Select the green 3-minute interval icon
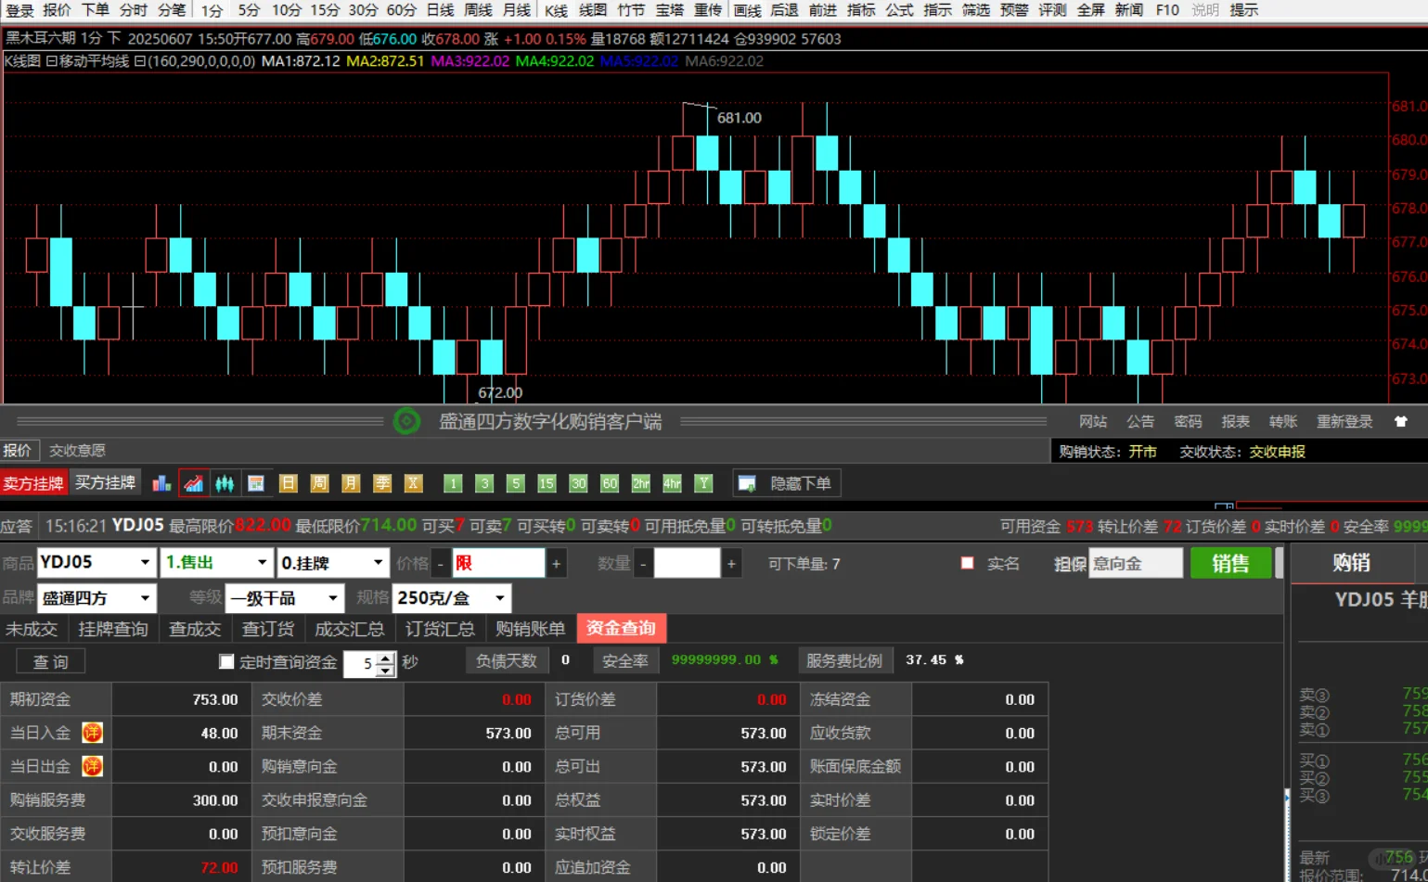 pyautogui.click(x=484, y=483)
